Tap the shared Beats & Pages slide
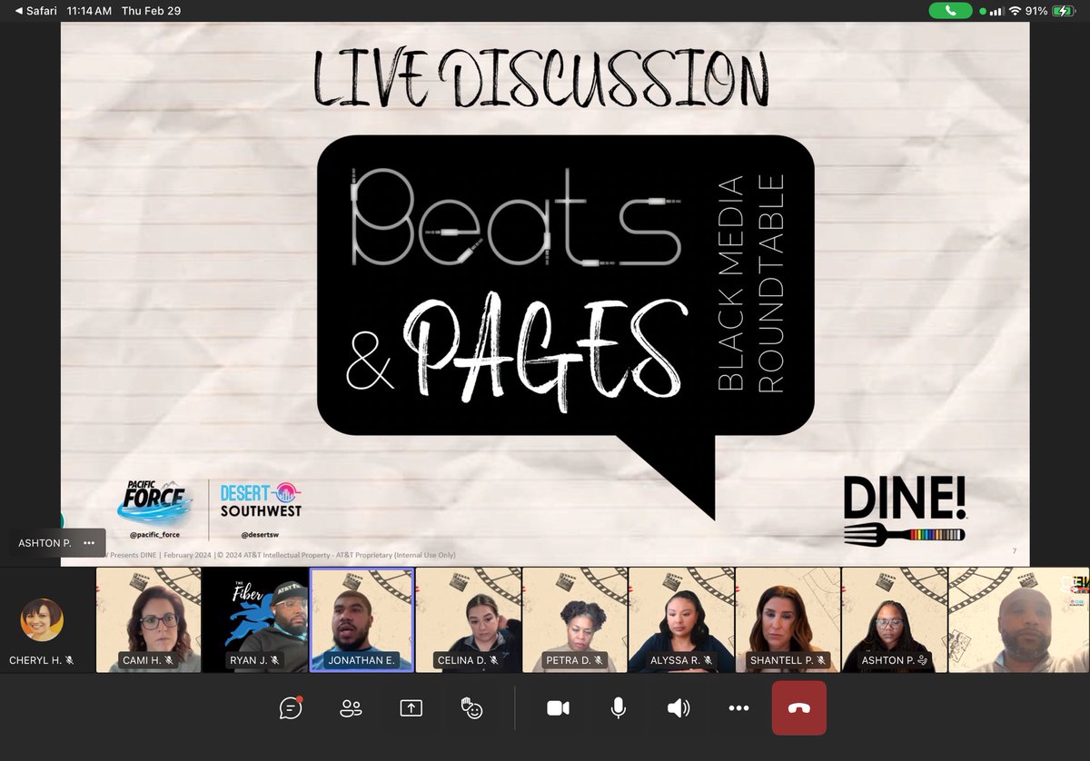 (545, 293)
